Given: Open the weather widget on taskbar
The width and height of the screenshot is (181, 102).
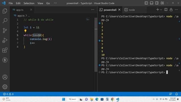Looking at the screenshot, I should coord(7,99).
